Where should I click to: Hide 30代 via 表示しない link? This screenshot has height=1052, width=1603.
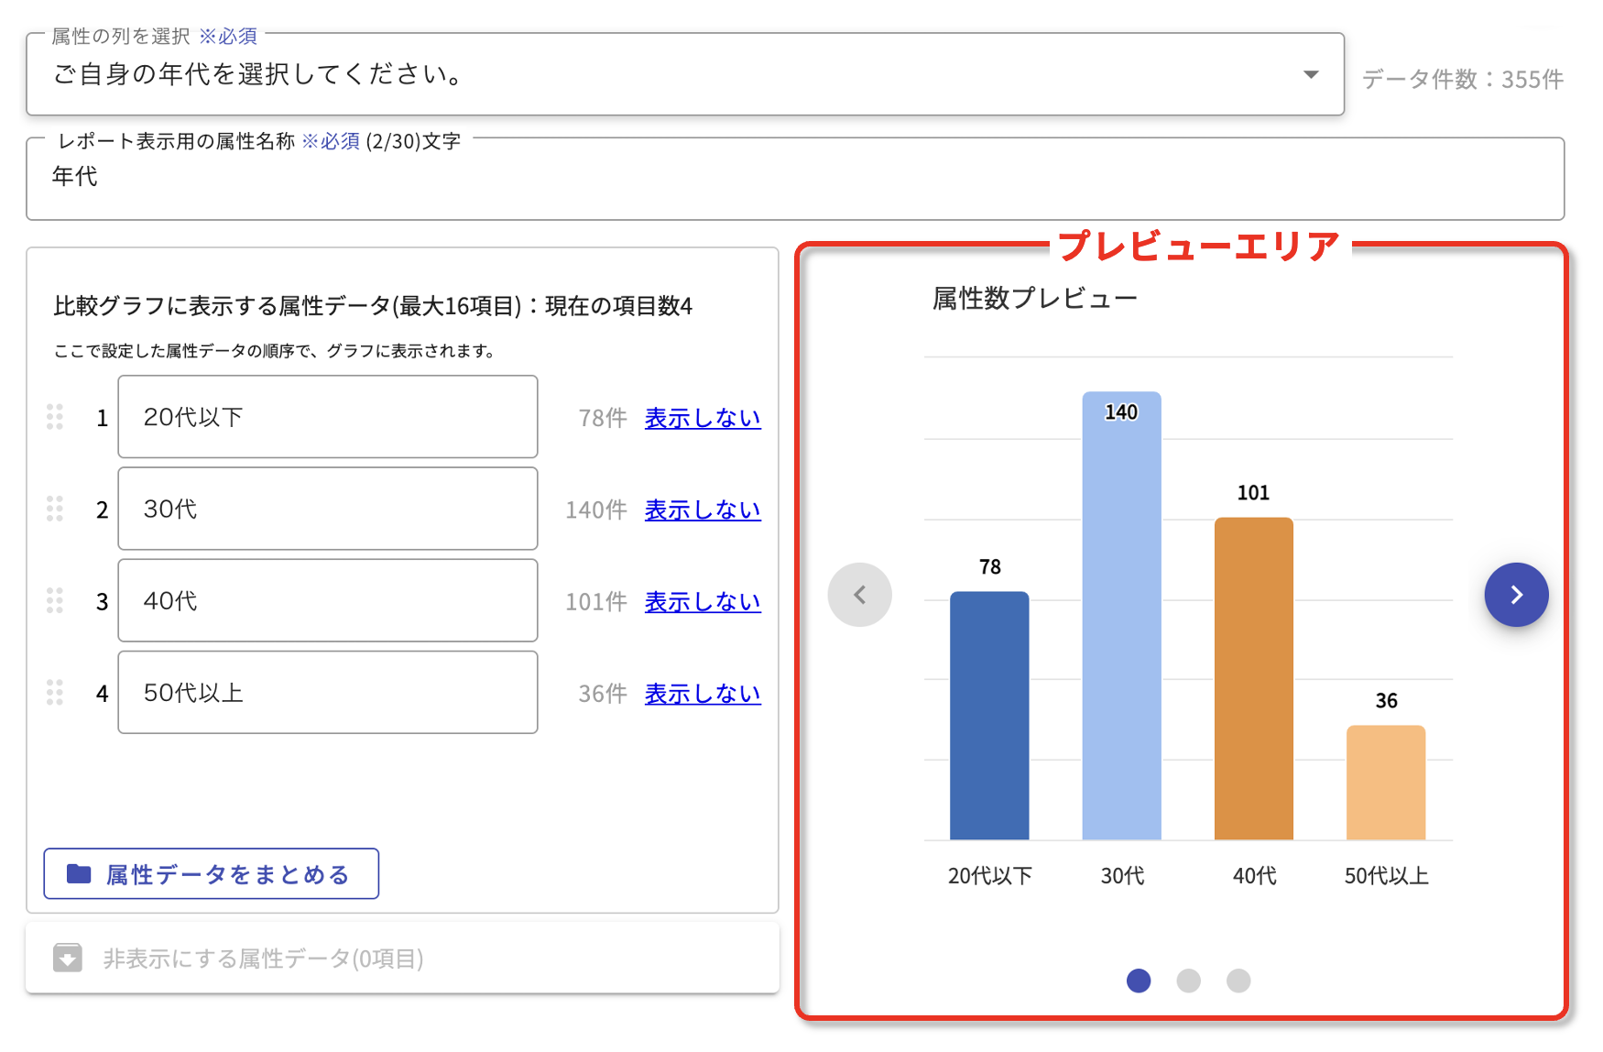click(703, 510)
